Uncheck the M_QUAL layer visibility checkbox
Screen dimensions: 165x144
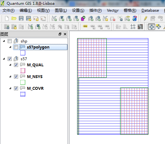[16, 65]
